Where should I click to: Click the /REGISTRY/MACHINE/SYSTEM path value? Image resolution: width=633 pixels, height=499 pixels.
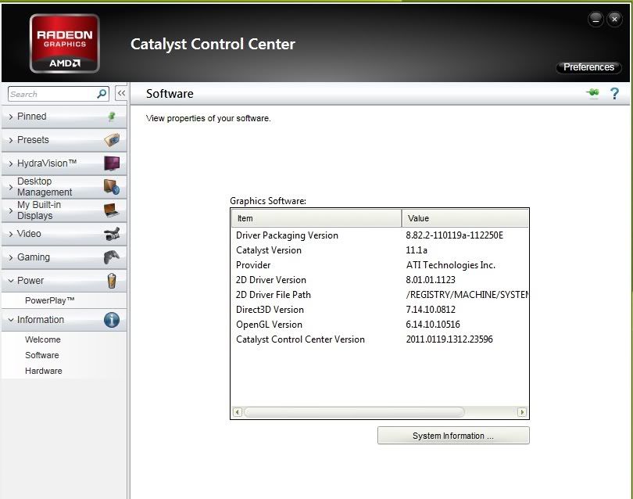[467, 295]
